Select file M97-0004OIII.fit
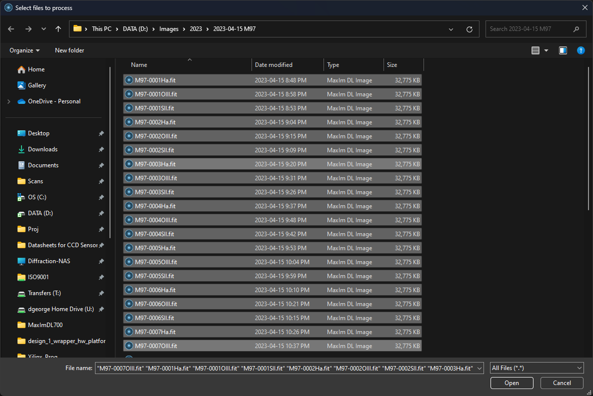Viewport: 593px width, 396px height. [156, 220]
